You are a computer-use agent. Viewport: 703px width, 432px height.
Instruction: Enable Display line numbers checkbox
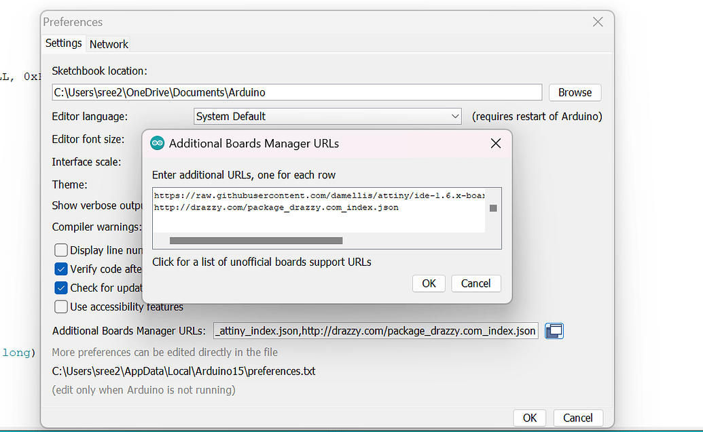point(61,250)
